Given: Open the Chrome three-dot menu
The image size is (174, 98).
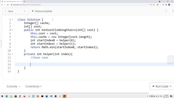Looking at the screenshot, I should tap(172, 5).
